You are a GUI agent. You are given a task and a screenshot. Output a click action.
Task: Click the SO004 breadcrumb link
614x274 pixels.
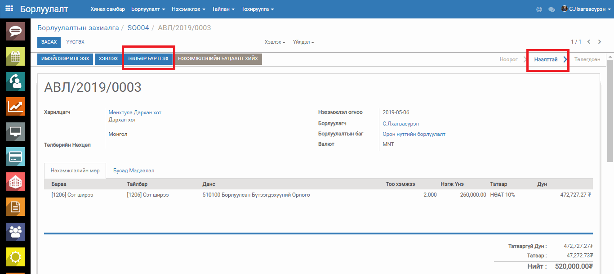[x=138, y=28]
